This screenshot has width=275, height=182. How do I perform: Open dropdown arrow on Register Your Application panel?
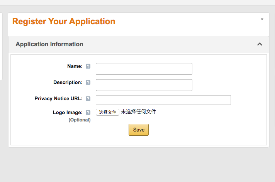pyautogui.click(x=262, y=19)
